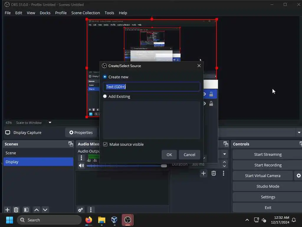Open the Tools menu
This screenshot has width=302, height=227.
pyautogui.click(x=109, y=13)
